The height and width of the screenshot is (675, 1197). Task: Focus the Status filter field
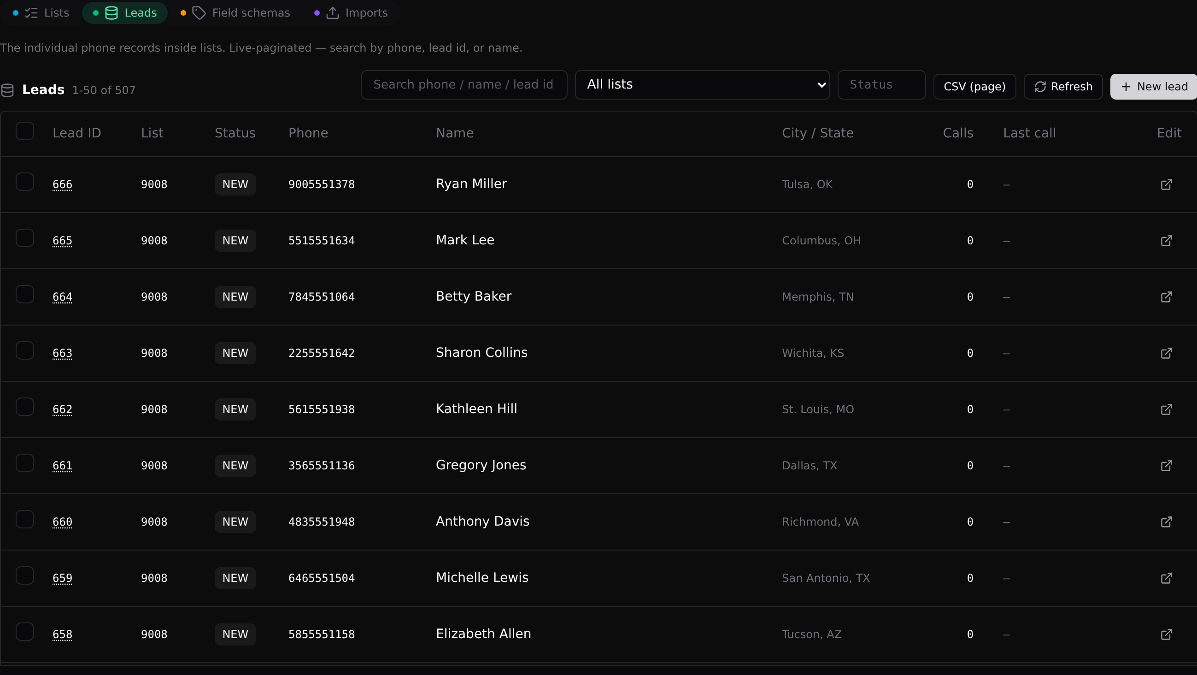pos(881,85)
